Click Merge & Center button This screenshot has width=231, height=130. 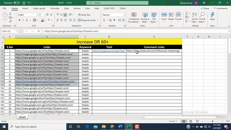(87, 20)
